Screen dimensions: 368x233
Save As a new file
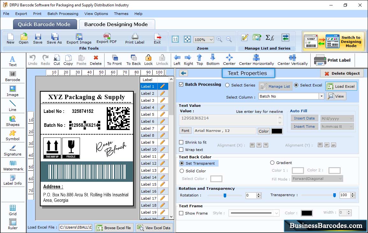[x=54, y=39]
